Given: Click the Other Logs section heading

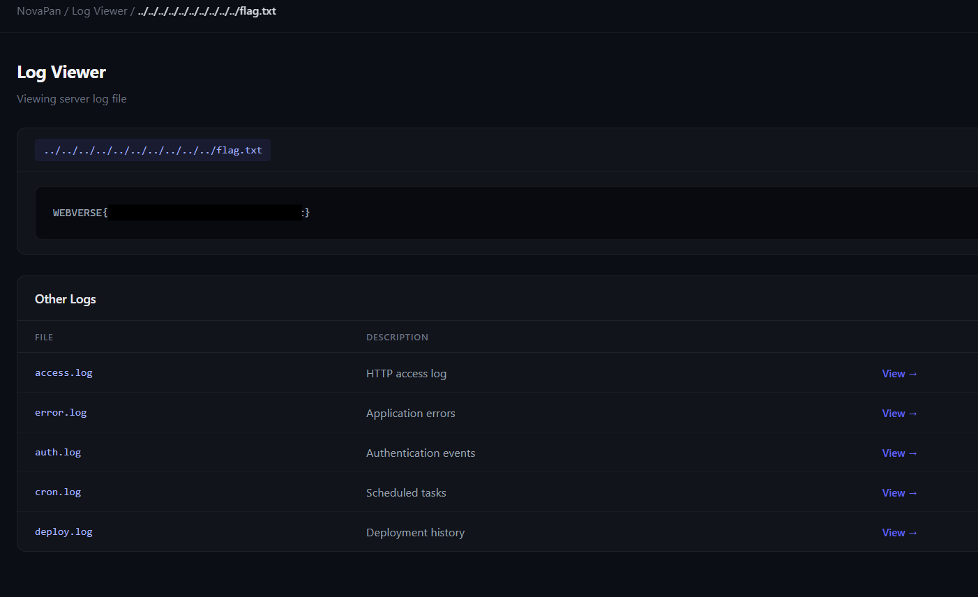Looking at the screenshot, I should 66,299.
